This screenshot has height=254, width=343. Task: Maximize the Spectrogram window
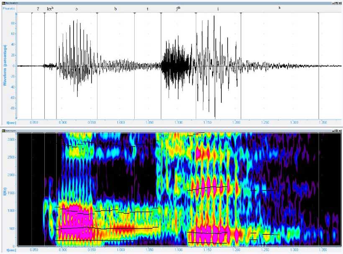(336, 130)
